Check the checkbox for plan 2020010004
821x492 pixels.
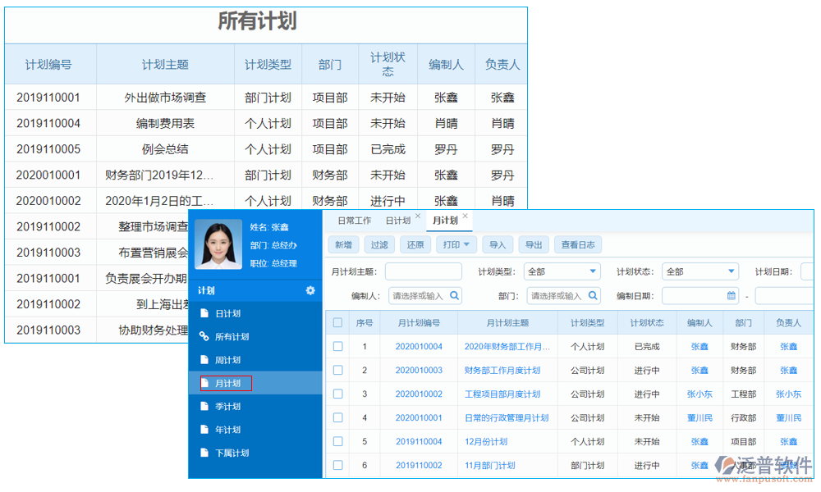coord(337,346)
